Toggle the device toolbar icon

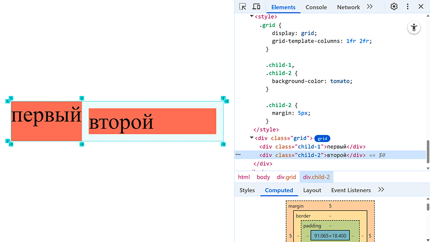coord(256,7)
